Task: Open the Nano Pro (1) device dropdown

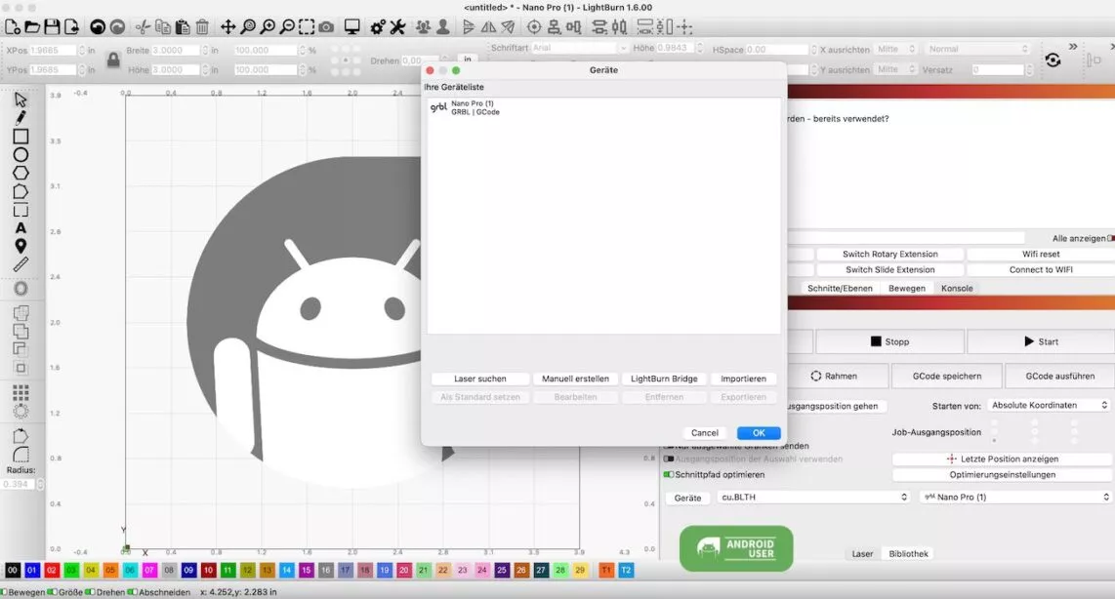Action: click(1015, 498)
